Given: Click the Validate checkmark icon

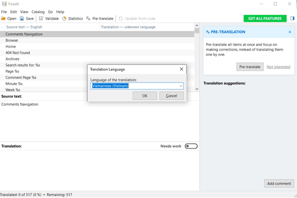Looking at the screenshot, I should [x=41, y=19].
